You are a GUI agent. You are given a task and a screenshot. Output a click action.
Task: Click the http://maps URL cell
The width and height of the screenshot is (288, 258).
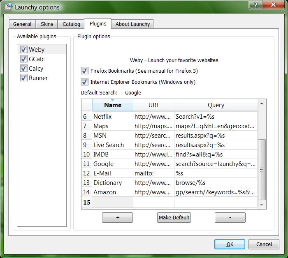click(153, 126)
